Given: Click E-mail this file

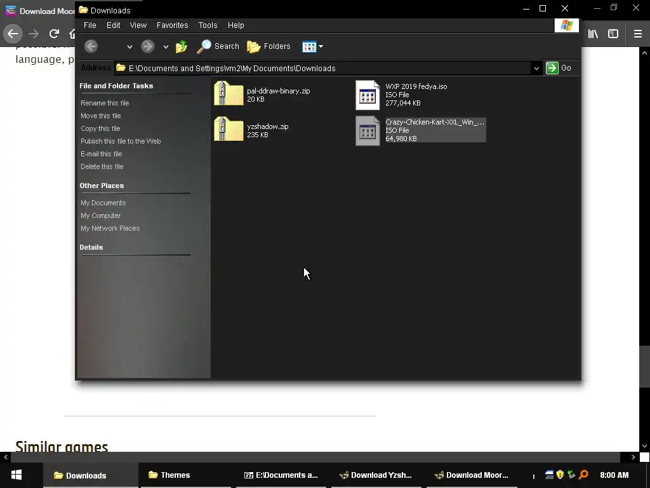Looking at the screenshot, I should click(101, 154).
